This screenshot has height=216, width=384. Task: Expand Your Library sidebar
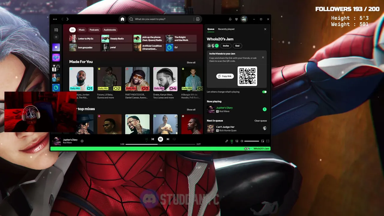pos(56,30)
